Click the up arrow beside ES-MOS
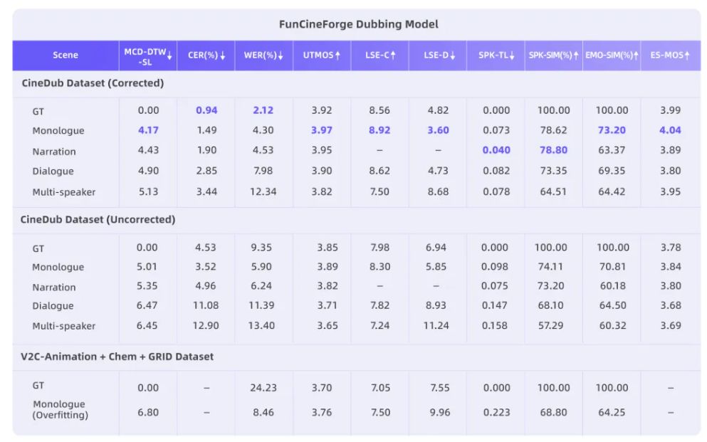This screenshot has height=442, width=707. click(x=687, y=56)
